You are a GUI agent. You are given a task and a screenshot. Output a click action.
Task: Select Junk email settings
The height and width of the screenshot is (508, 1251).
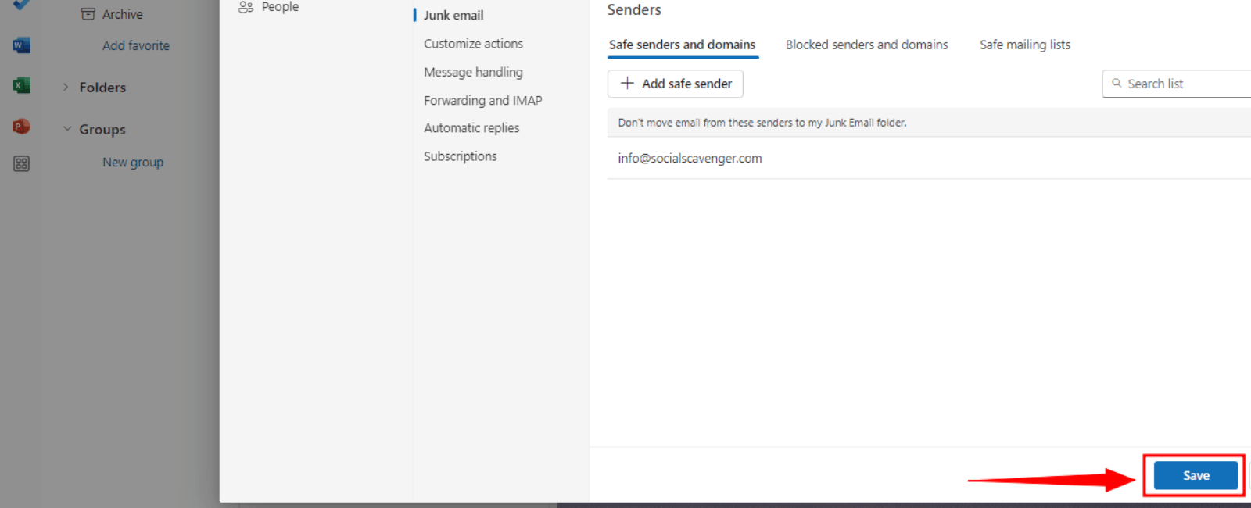[453, 15]
